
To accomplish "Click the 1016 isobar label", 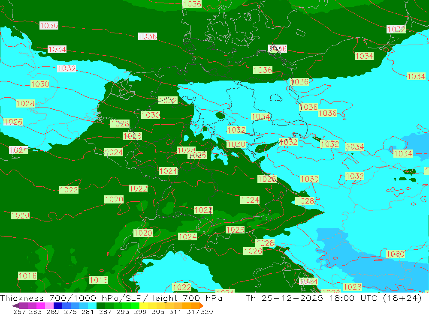I will [x=27, y=276].
